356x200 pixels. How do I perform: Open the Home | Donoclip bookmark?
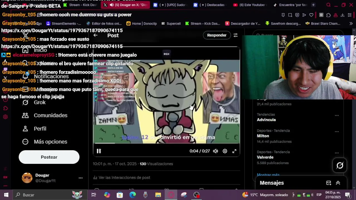click(142, 24)
